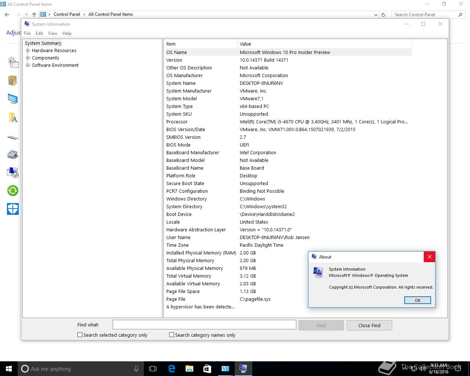The width and height of the screenshot is (470, 376).
Task: Open the Store from the taskbar
Action: tap(207, 369)
